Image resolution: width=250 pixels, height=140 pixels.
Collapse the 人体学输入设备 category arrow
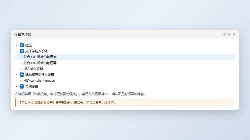pos(17,51)
